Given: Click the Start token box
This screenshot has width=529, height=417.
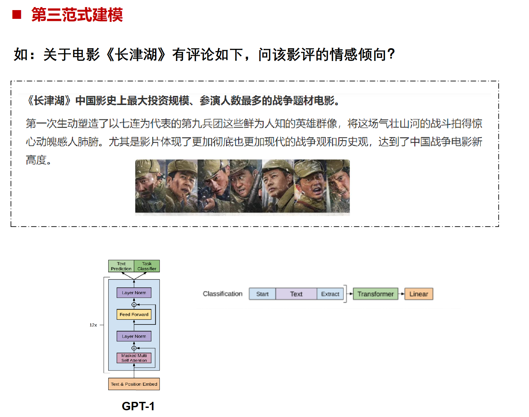Looking at the screenshot, I should 262,294.
